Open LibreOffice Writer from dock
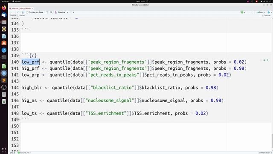 pos(4,36)
